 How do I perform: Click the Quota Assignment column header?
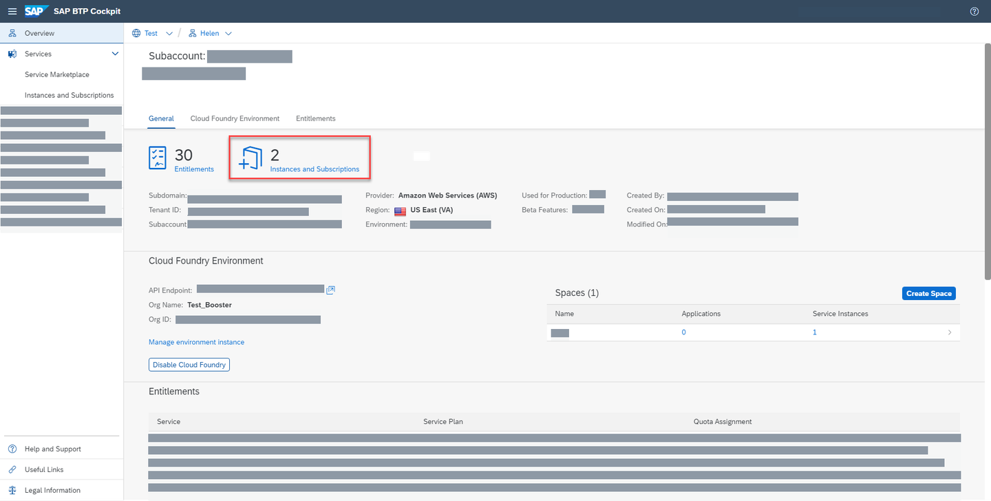tap(723, 422)
